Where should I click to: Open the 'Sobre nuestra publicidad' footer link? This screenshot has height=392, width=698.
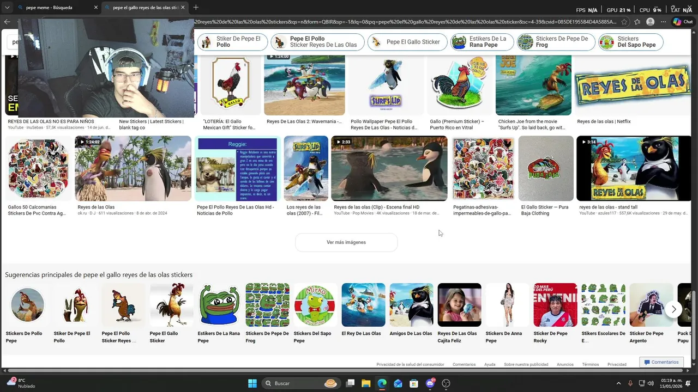526,364
